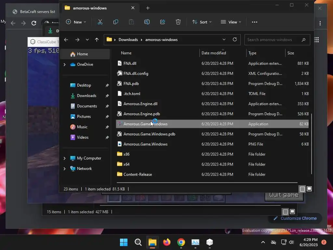333x250 pixels.
Task: Select Home in the navigation pane
Action: [x=86, y=54]
